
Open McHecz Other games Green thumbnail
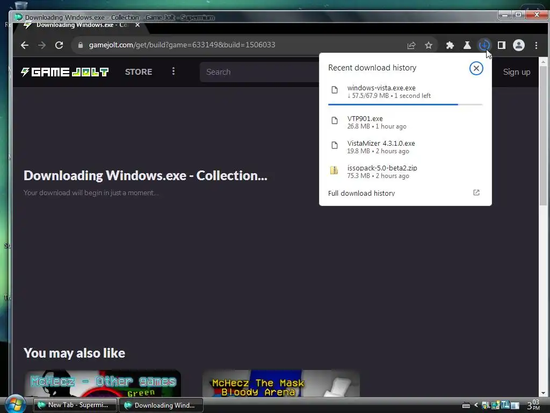point(103,383)
